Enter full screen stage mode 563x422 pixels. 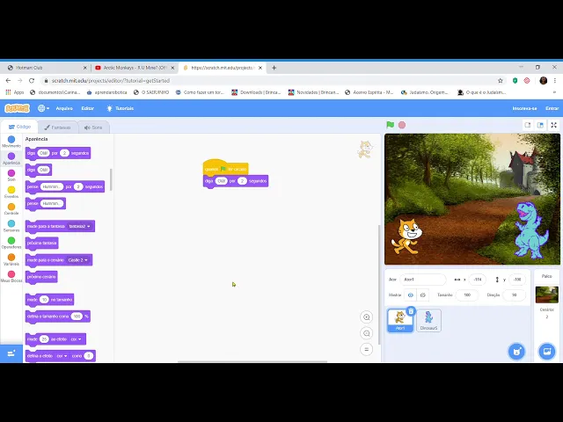click(x=553, y=125)
